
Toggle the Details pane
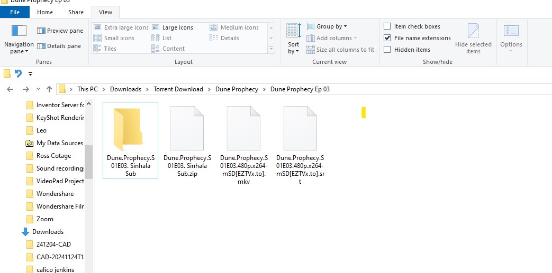pos(59,46)
